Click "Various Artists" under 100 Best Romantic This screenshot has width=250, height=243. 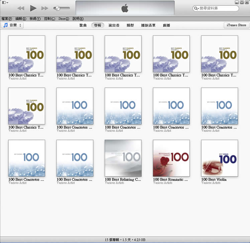click(x=163, y=183)
